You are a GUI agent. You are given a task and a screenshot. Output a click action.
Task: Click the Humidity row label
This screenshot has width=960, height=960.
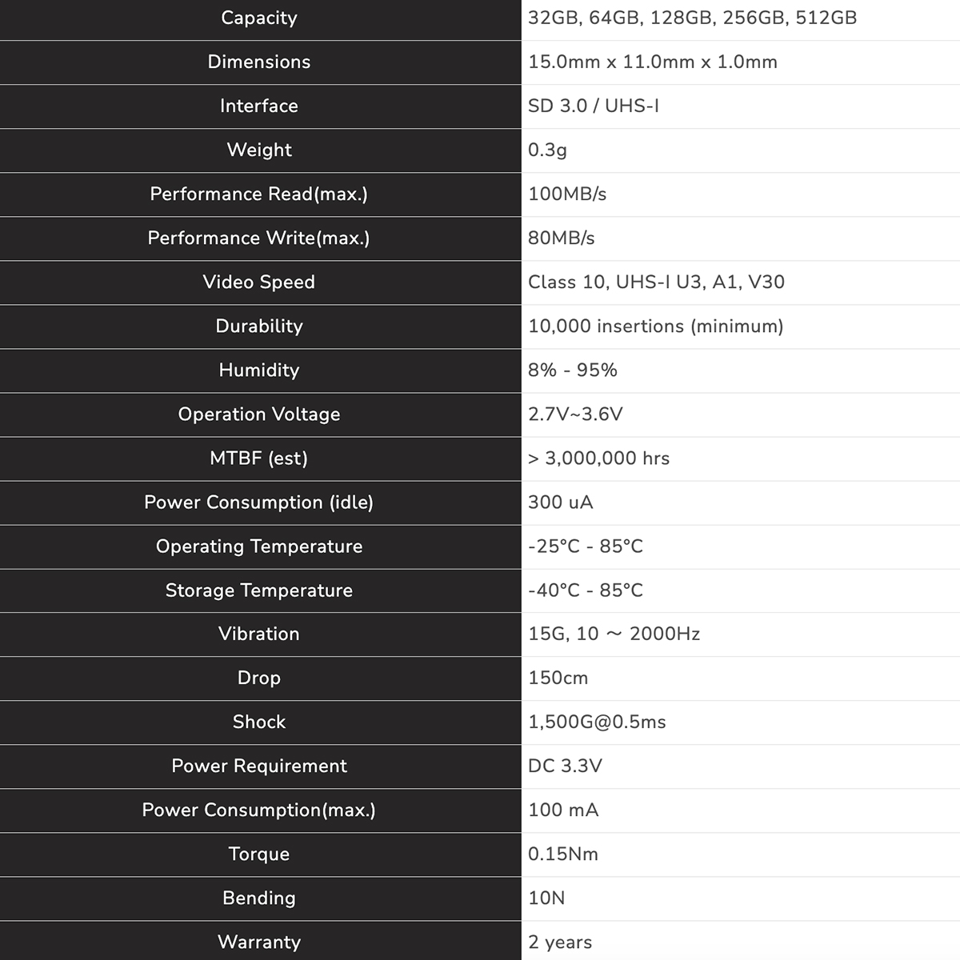point(259,370)
